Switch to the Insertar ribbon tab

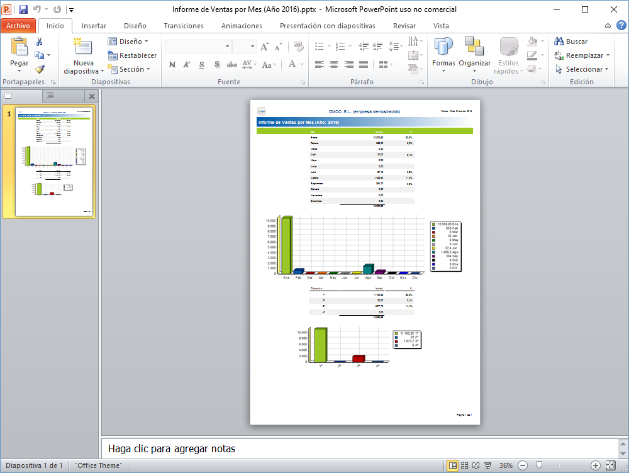(x=94, y=26)
